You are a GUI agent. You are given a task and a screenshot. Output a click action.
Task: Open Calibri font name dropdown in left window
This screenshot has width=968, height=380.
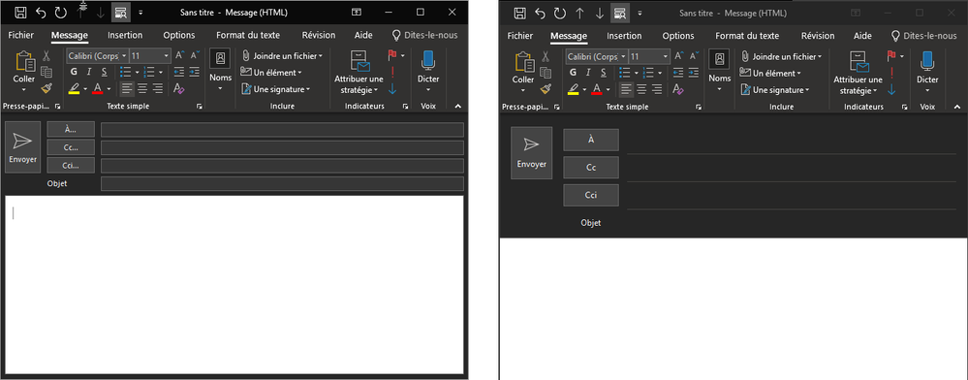coord(125,55)
